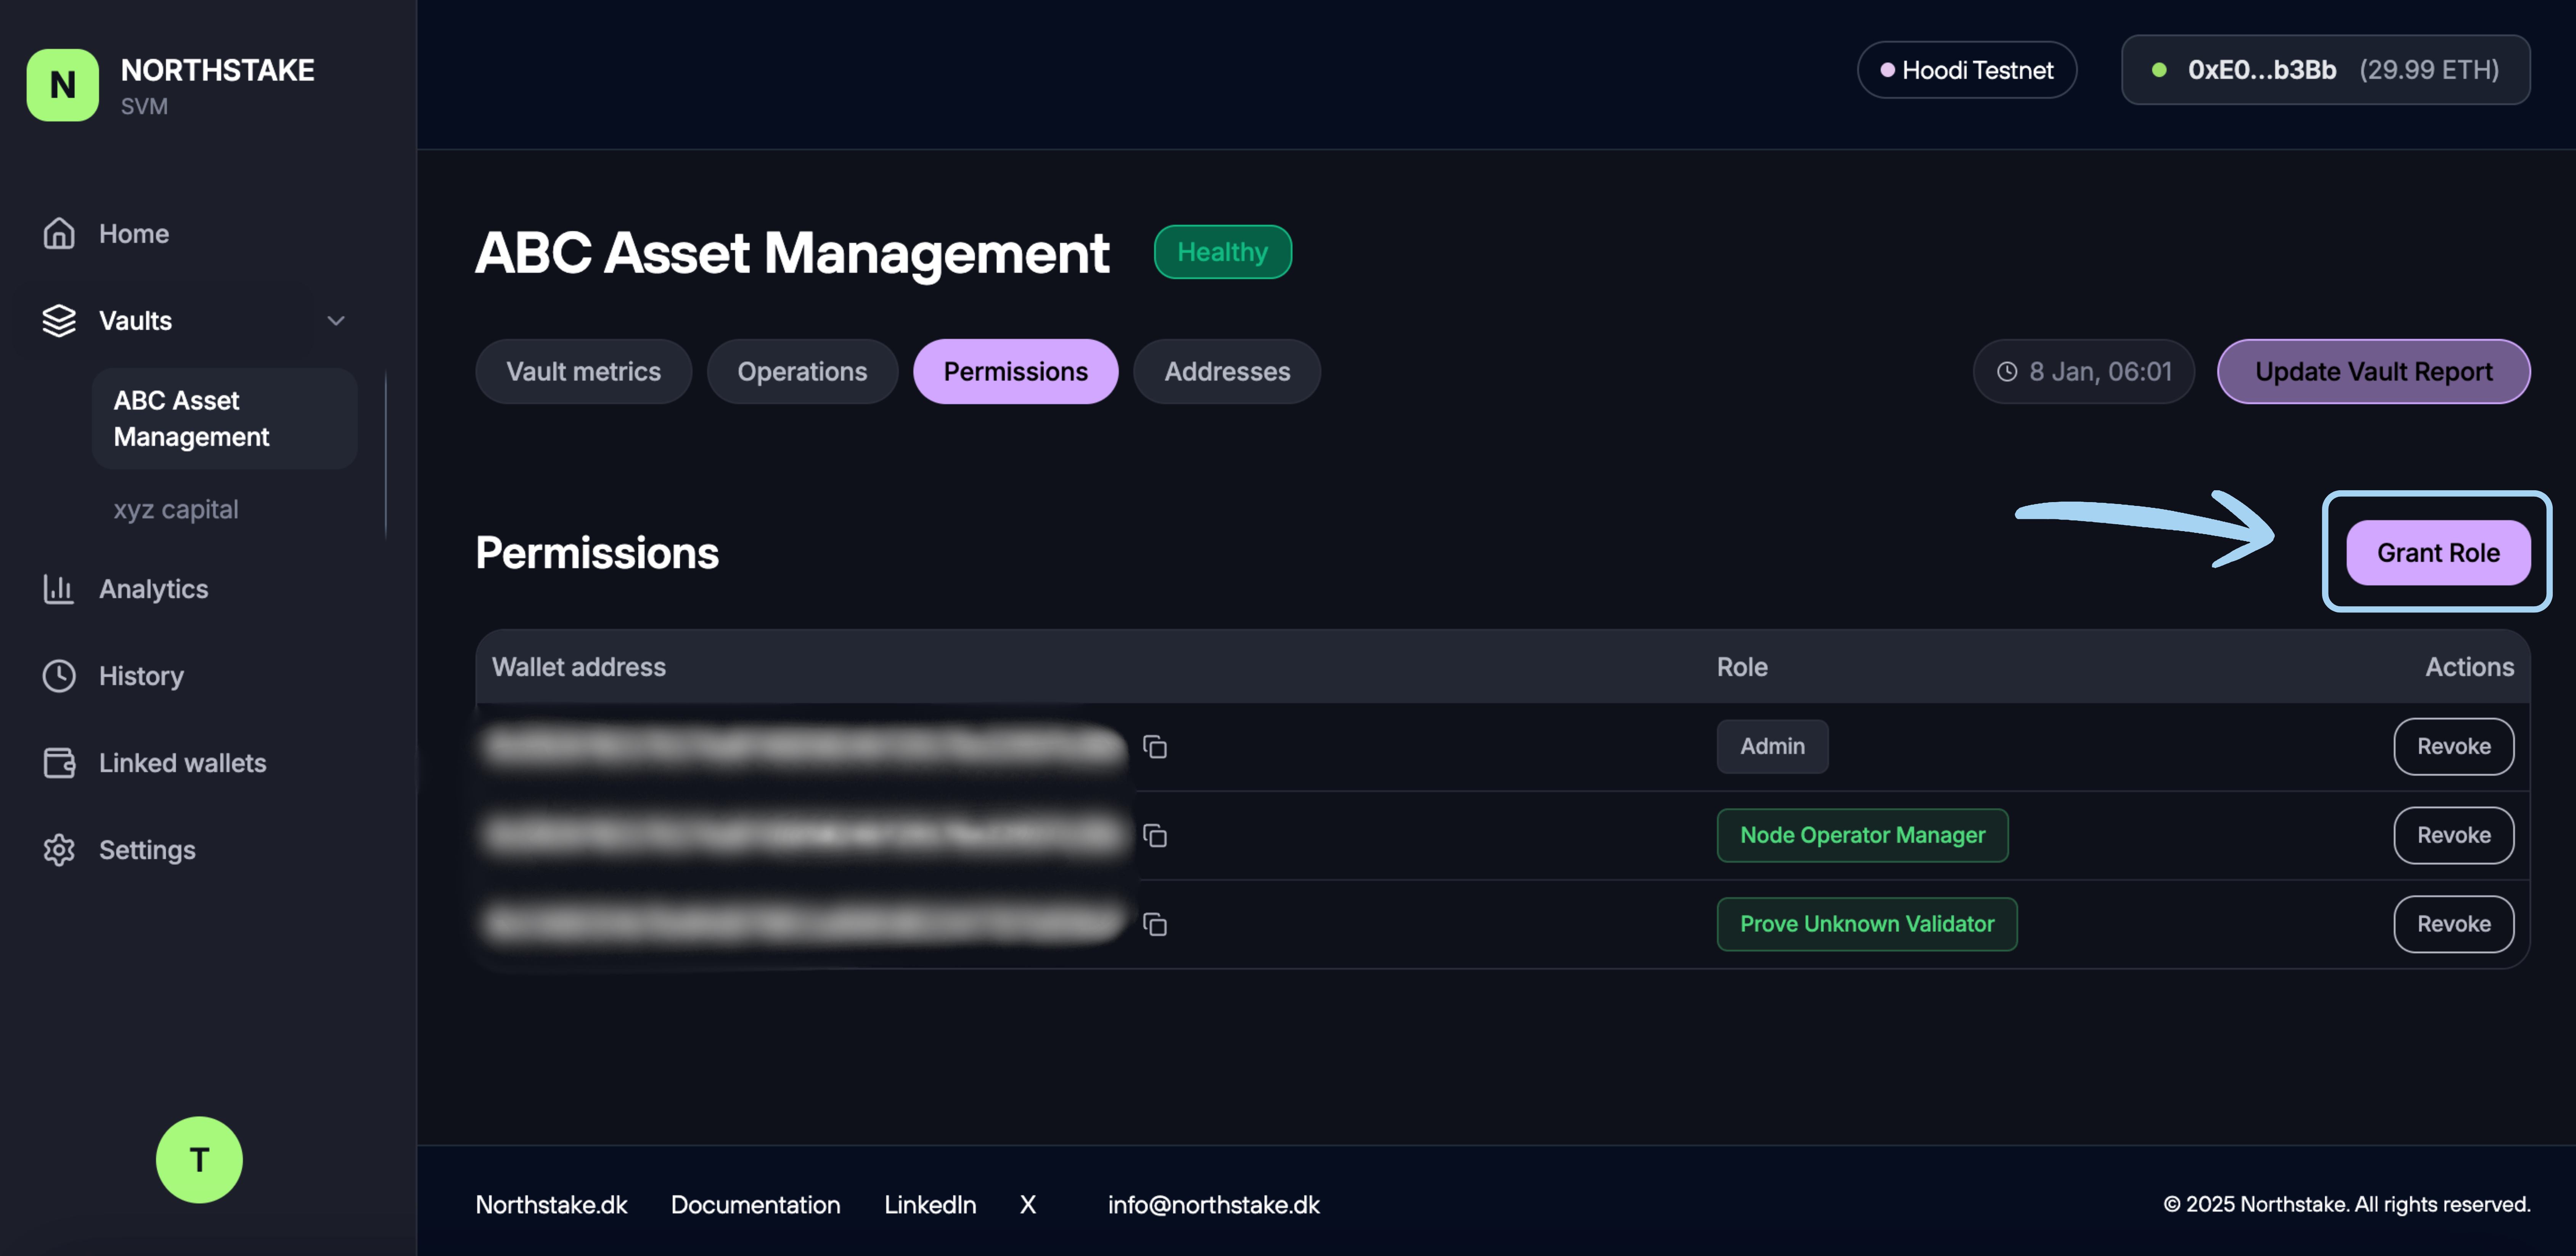This screenshot has width=2576, height=1256.
Task: Open the T user avatar
Action: 199,1159
